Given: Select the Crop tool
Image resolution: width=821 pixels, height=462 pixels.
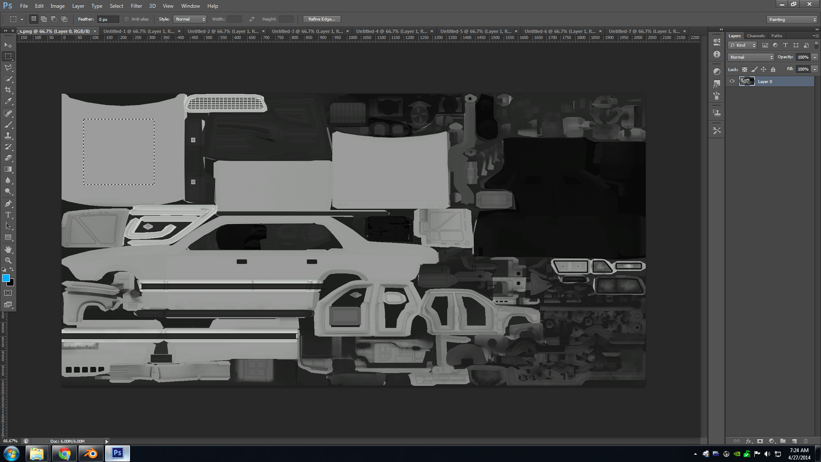Looking at the screenshot, I should click(x=8, y=90).
